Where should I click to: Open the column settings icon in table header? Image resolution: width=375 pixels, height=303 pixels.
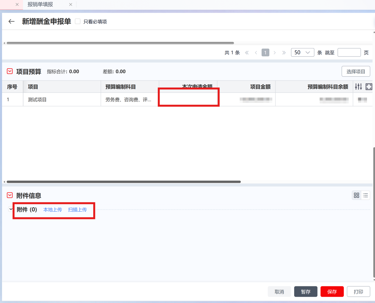[358, 87]
